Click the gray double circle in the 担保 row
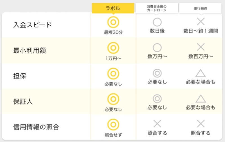Viewport: 225px width, 142px height. pyautogui.click(x=157, y=73)
